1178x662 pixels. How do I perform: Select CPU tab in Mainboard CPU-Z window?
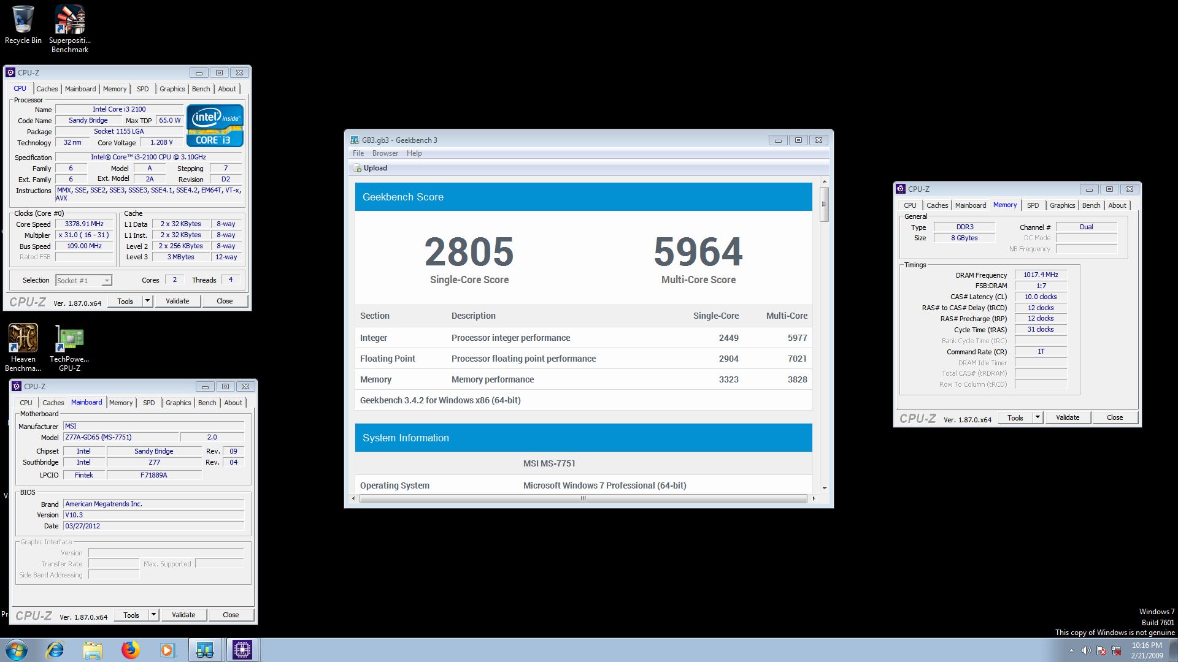coord(26,403)
